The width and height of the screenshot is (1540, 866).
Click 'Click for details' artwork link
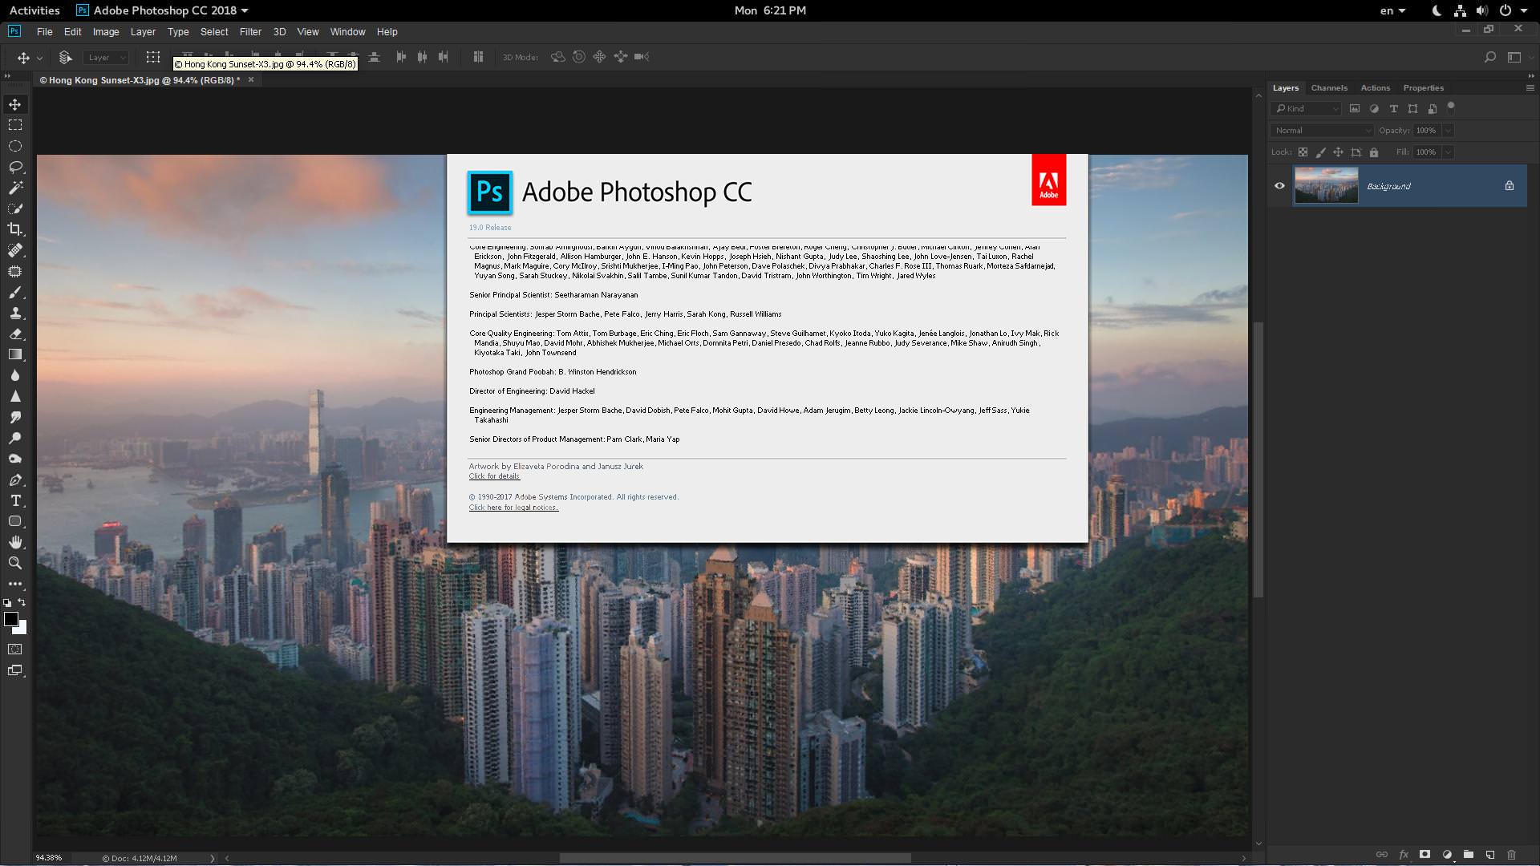point(494,476)
